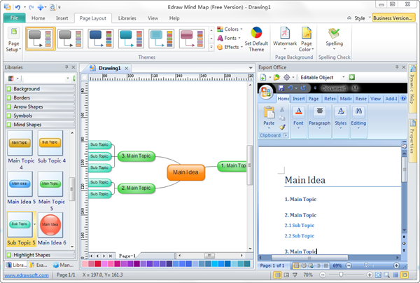The height and width of the screenshot is (283, 420).
Task: Open the Paragraph group in Word
Action: (x=319, y=118)
